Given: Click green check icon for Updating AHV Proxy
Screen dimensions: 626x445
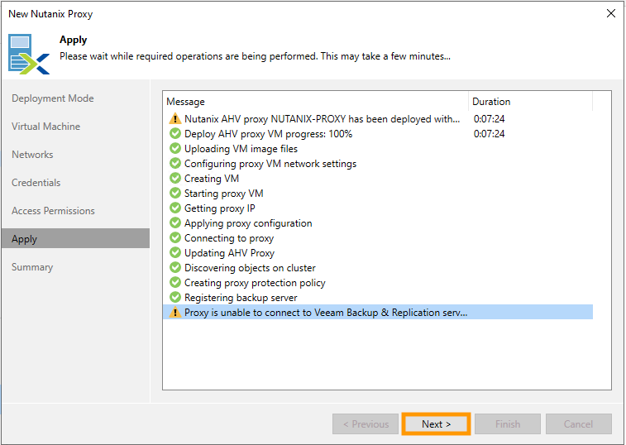Looking at the screenshot, I should [x=174, y=253].
